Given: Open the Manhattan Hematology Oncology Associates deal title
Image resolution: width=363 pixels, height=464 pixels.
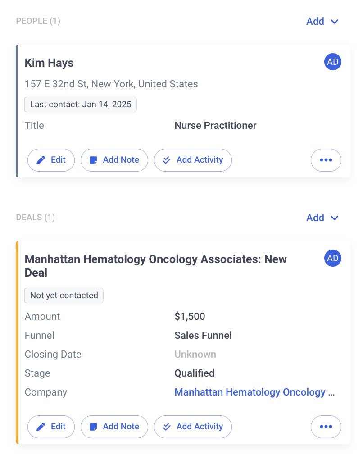Looking at the screenshot, I should (156, 266).
